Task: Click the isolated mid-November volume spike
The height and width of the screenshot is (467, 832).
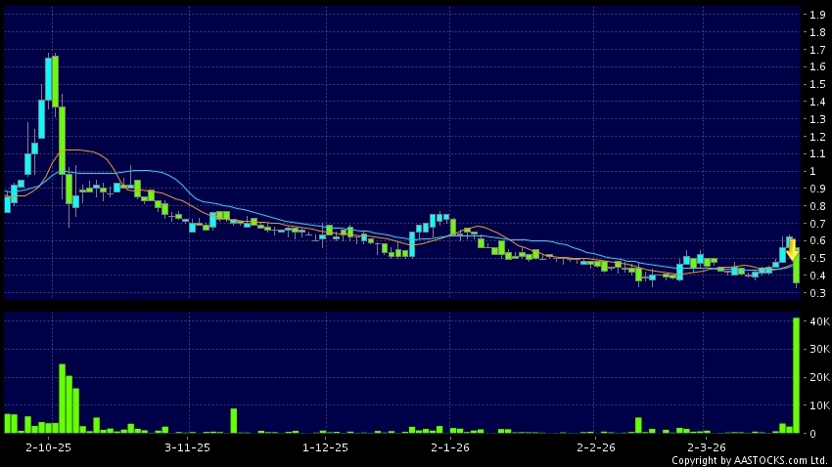Action: 234,420
